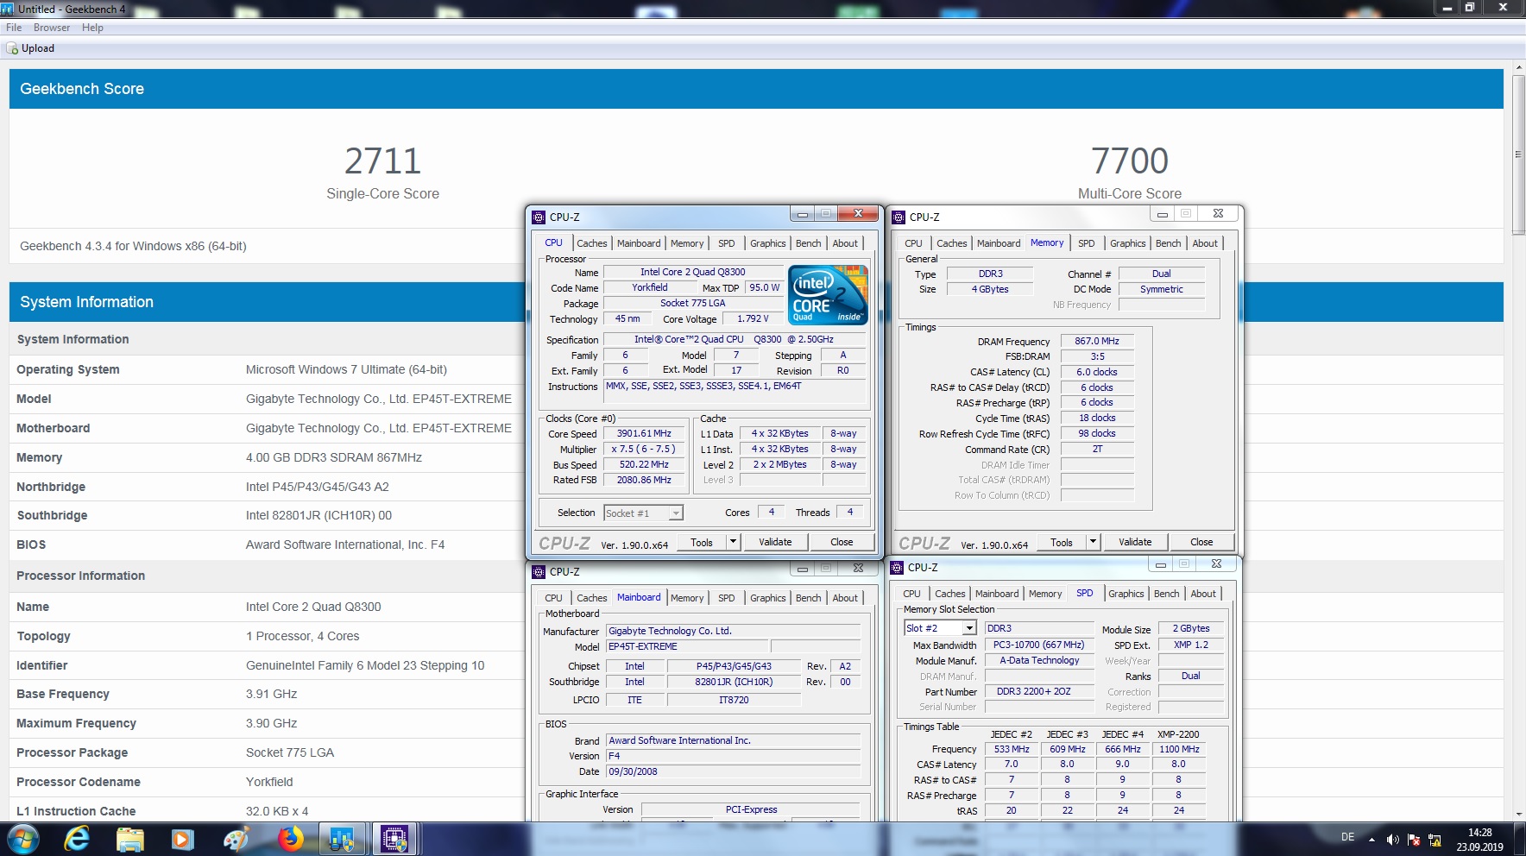Click the Geekbench scrollbar up arrow
Viewport: 1526px width, 856px height.
tap(1518, 67)
